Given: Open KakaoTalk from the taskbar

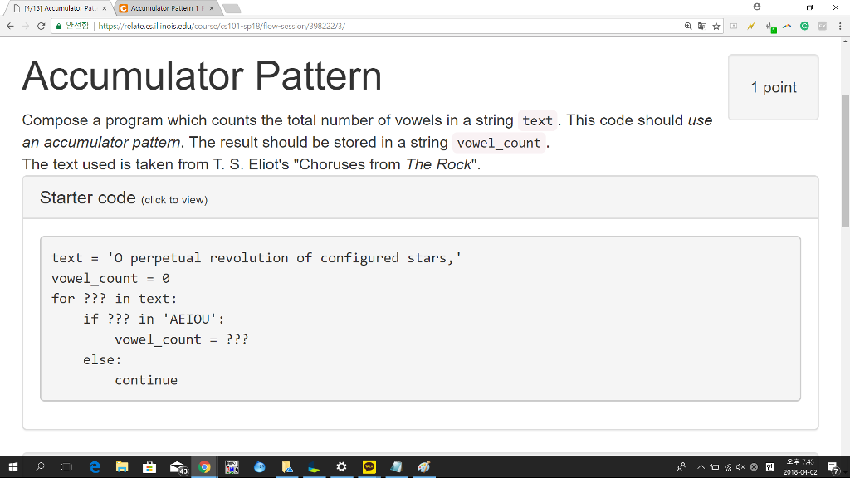Looking at the screenshot, I should pos(369,467).
